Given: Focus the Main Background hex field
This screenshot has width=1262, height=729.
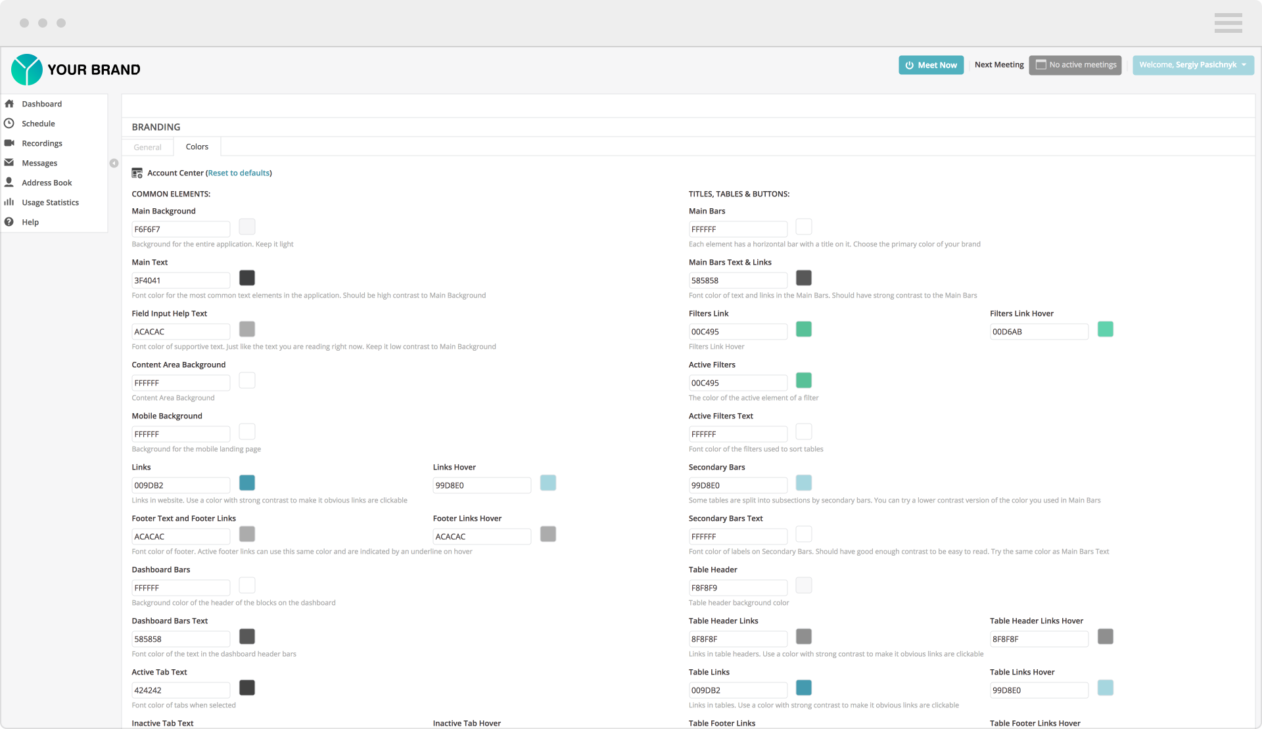Looking at the screenshot, I should [181, 229].
